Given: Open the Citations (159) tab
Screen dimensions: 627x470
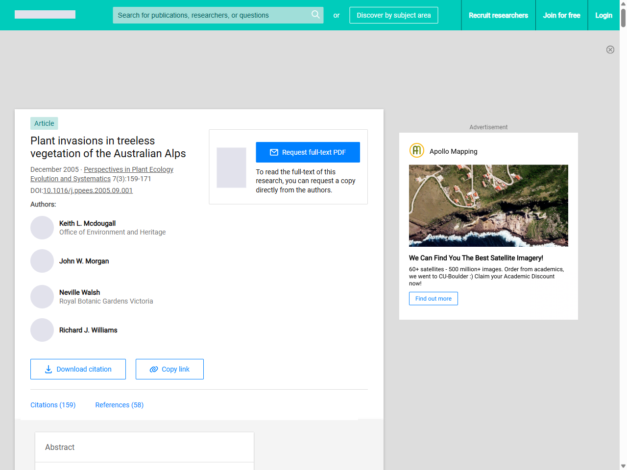Looking at the screenshot, I should click(53, 405).
